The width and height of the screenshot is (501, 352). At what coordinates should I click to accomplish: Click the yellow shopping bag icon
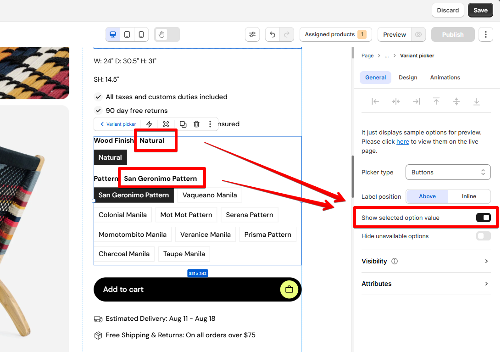pyautogui.click(x=289, y=289)
